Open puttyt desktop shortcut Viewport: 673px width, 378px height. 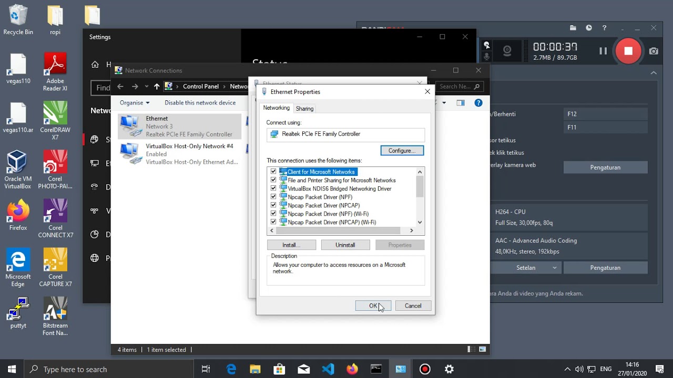18,313
